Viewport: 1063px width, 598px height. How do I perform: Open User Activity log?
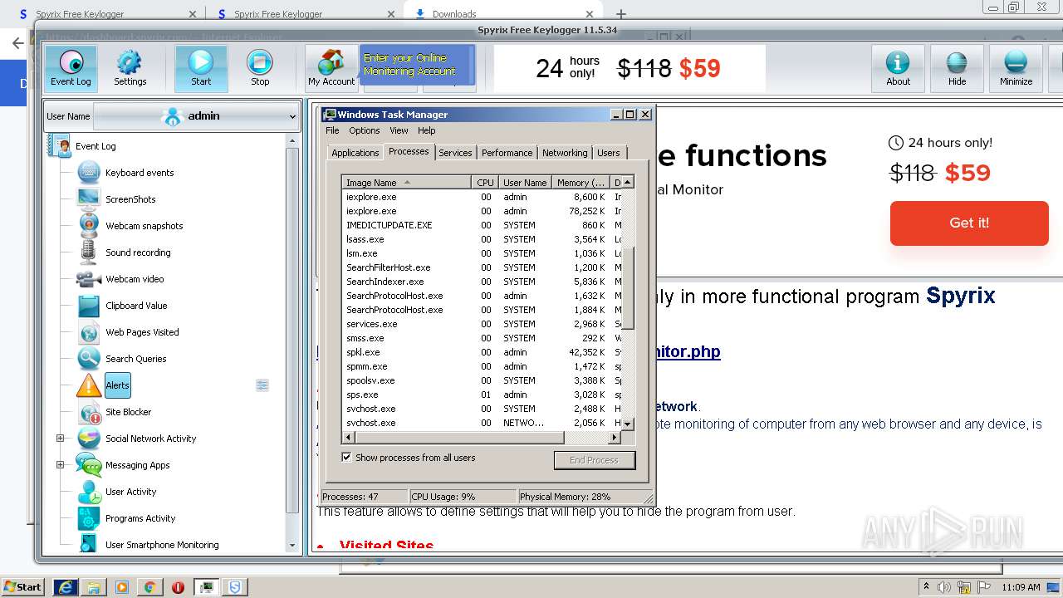[x=130, y=492]
